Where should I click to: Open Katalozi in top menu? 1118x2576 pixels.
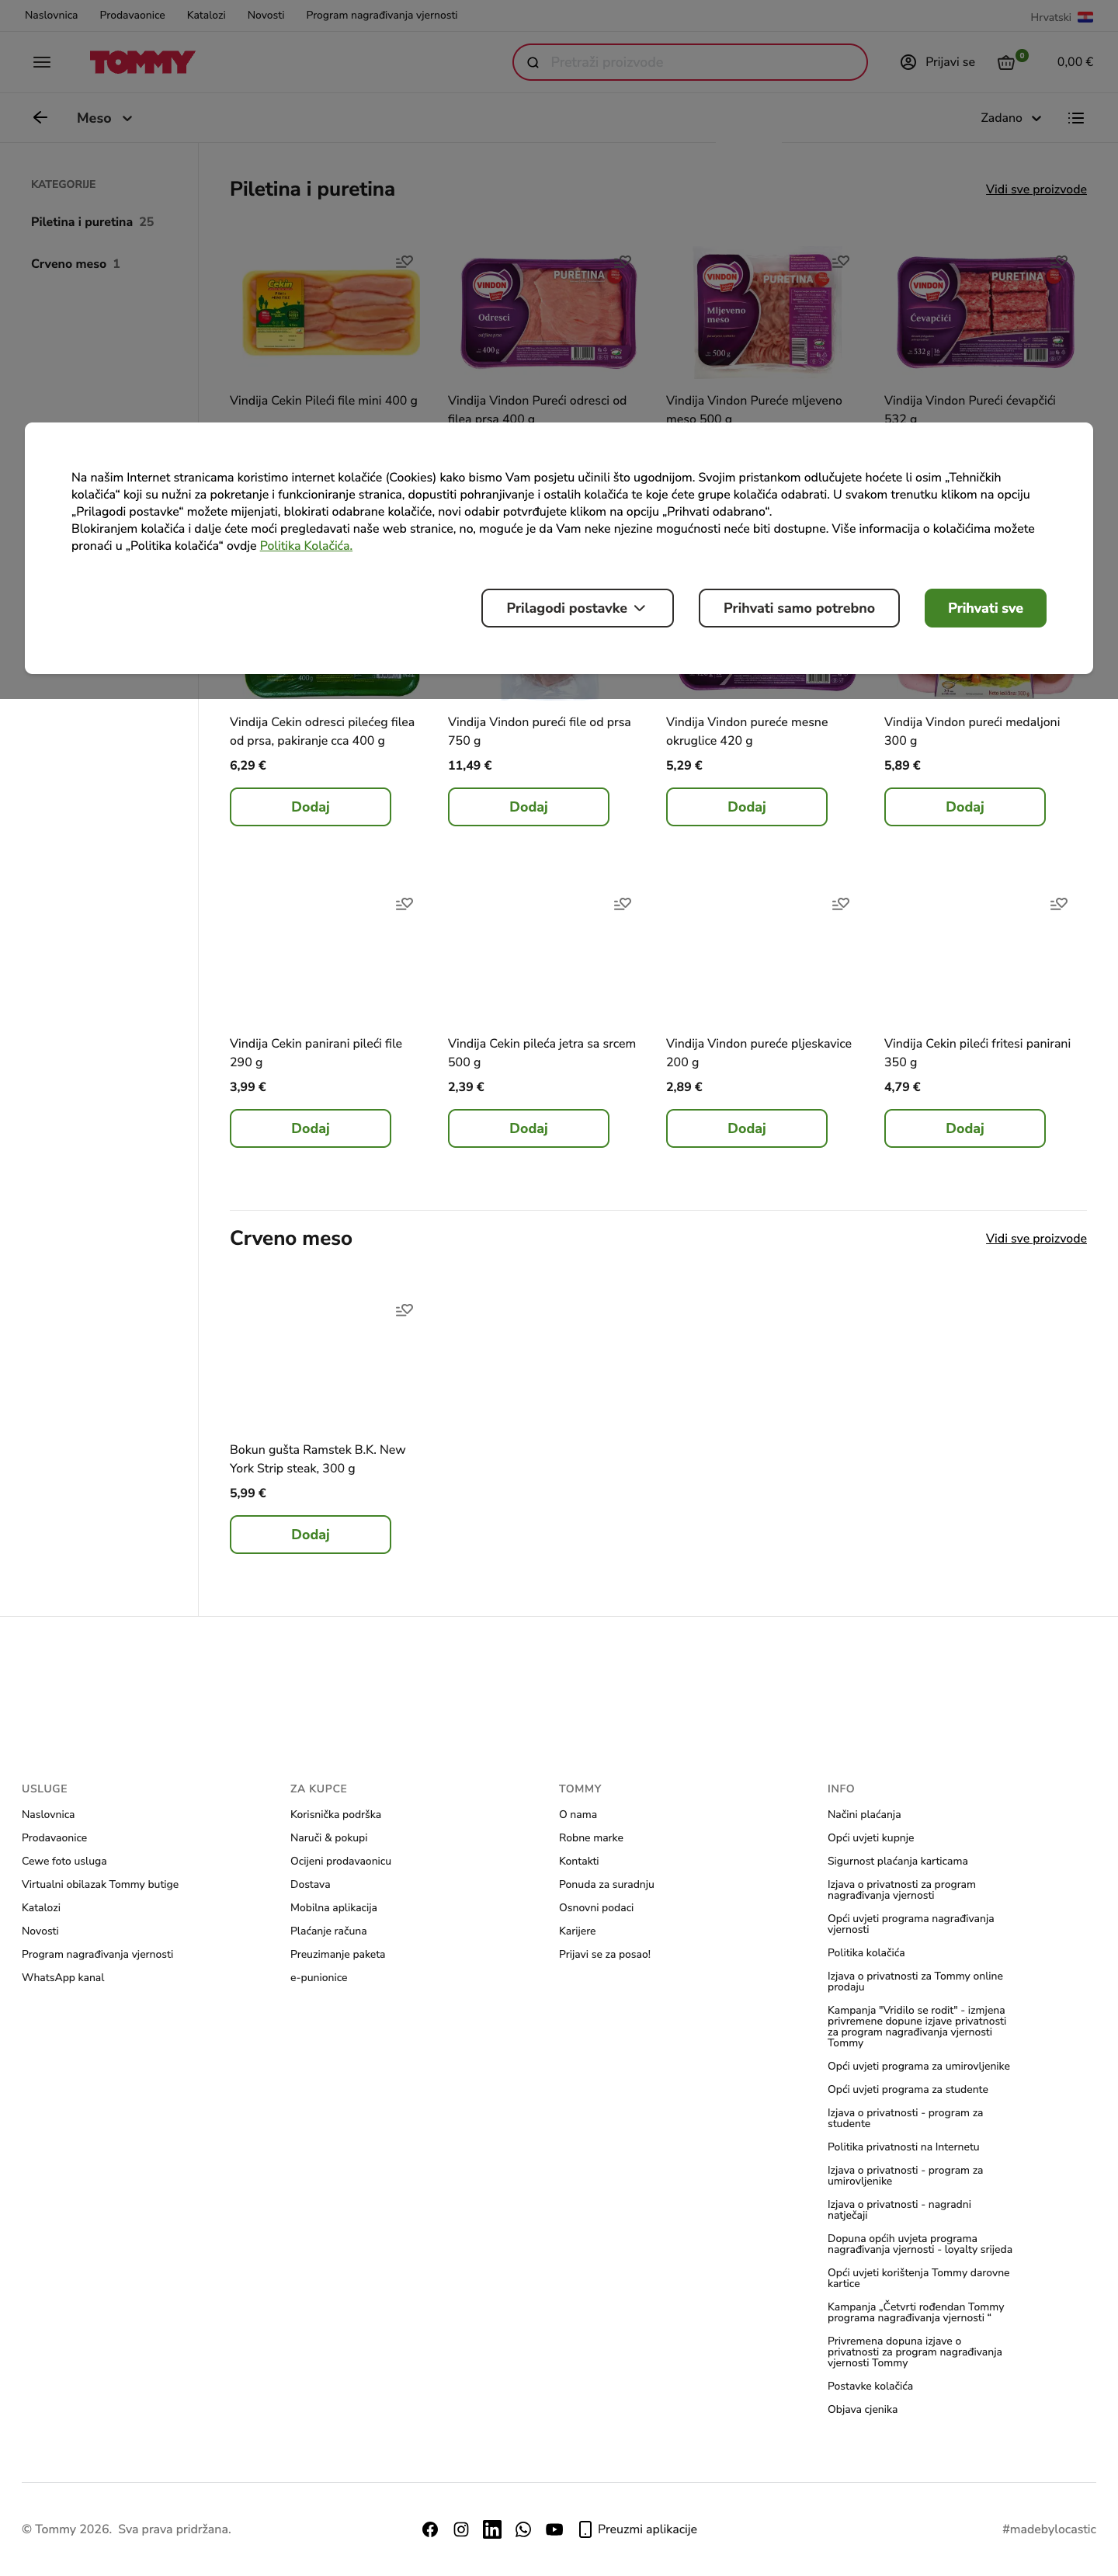point(206,15)
